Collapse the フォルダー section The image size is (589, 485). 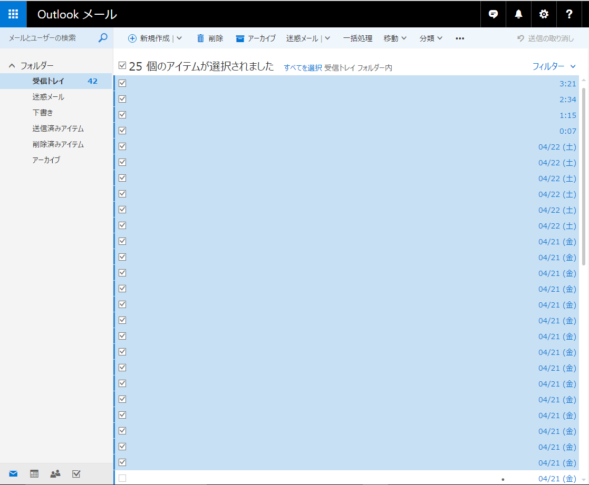[x=11, y=64]
